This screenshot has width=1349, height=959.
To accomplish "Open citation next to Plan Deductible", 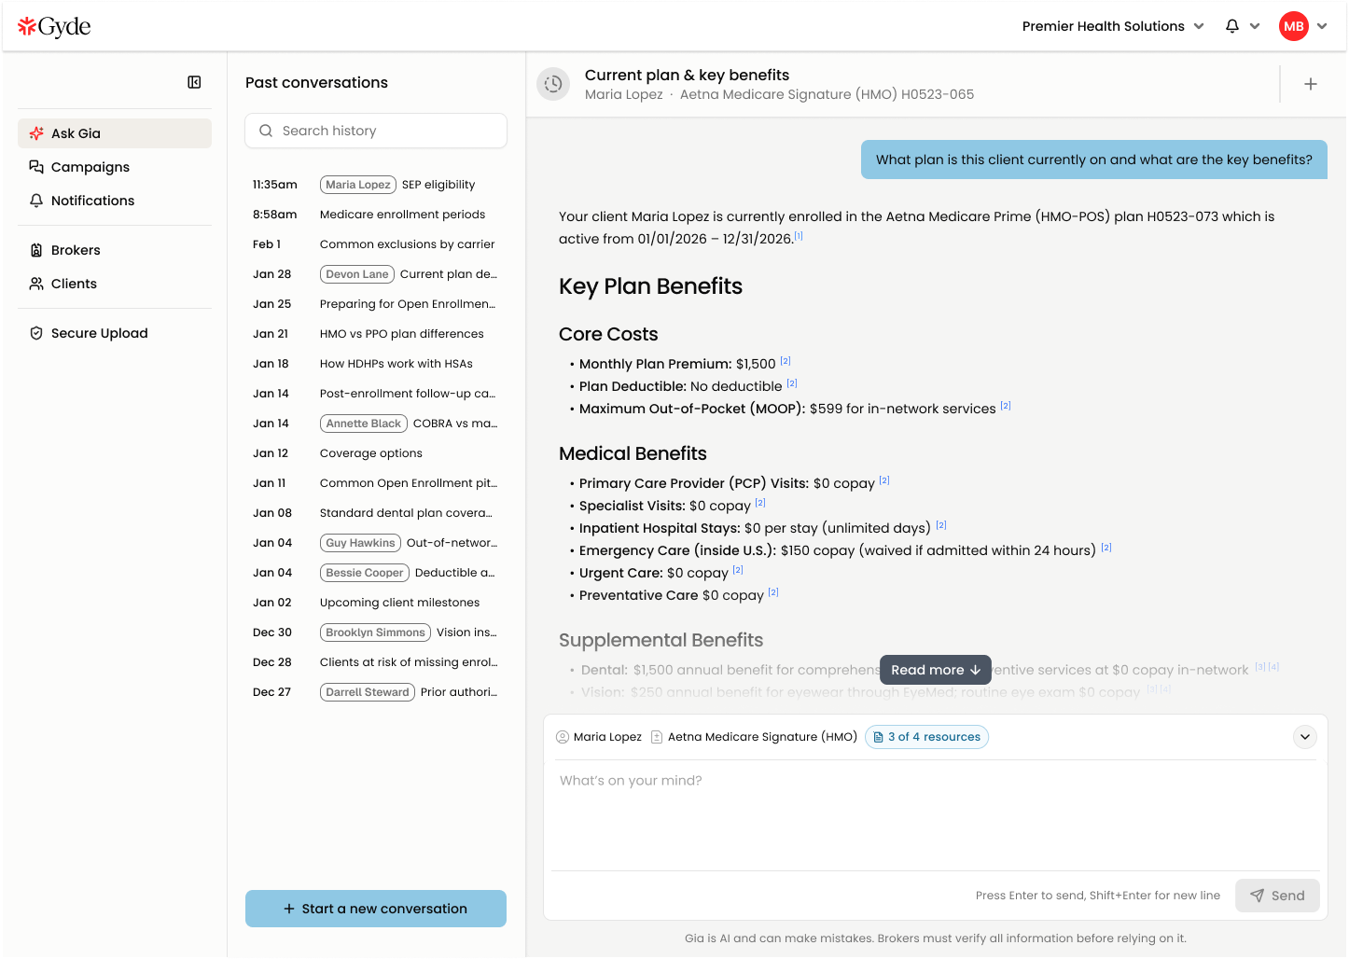I will coord(792,383).
